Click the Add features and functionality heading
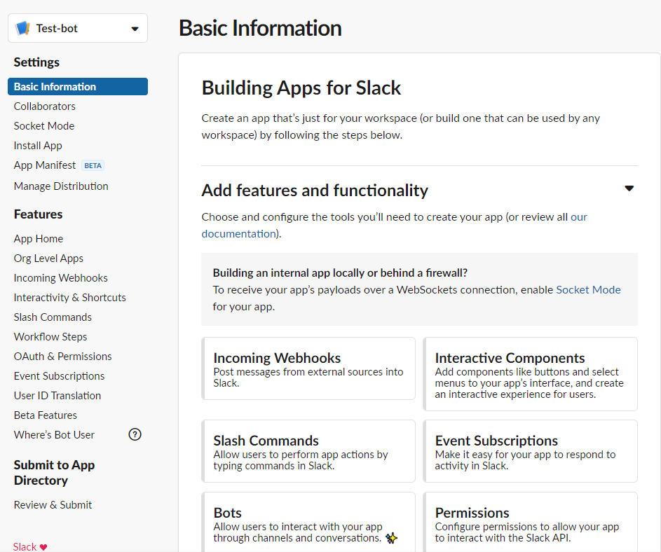Image resolution: width=661 pixels, height=552 pixels. [x=315, y=191]
